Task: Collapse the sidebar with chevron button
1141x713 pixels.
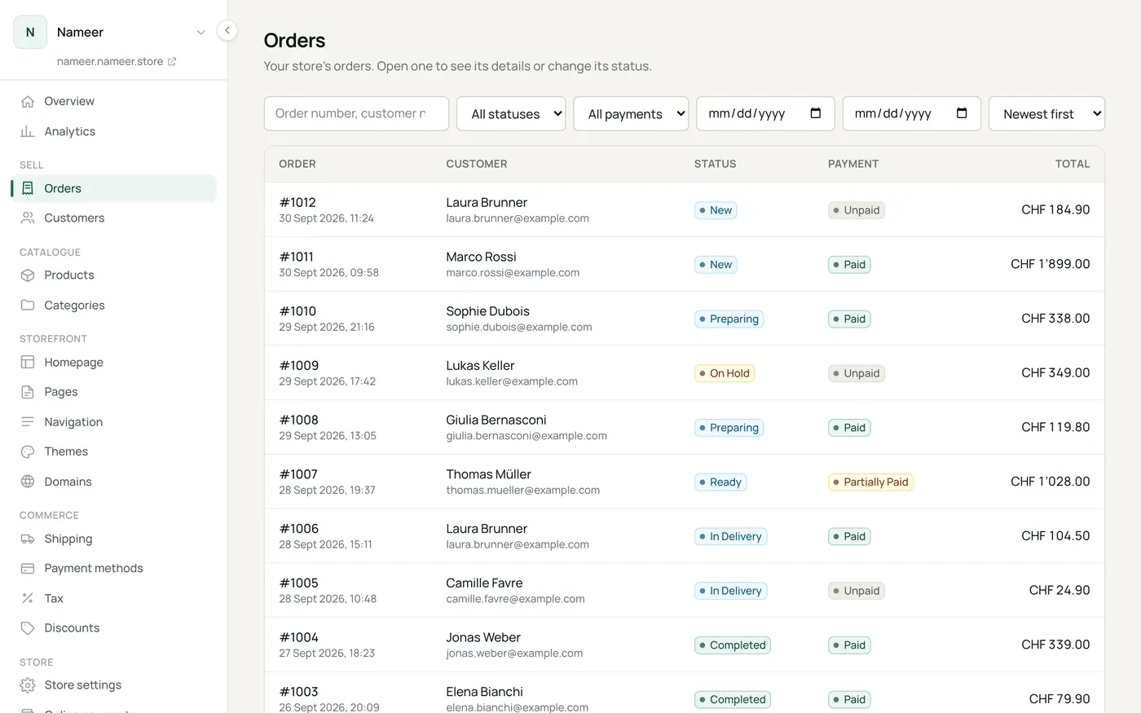Action: [227, 30]
